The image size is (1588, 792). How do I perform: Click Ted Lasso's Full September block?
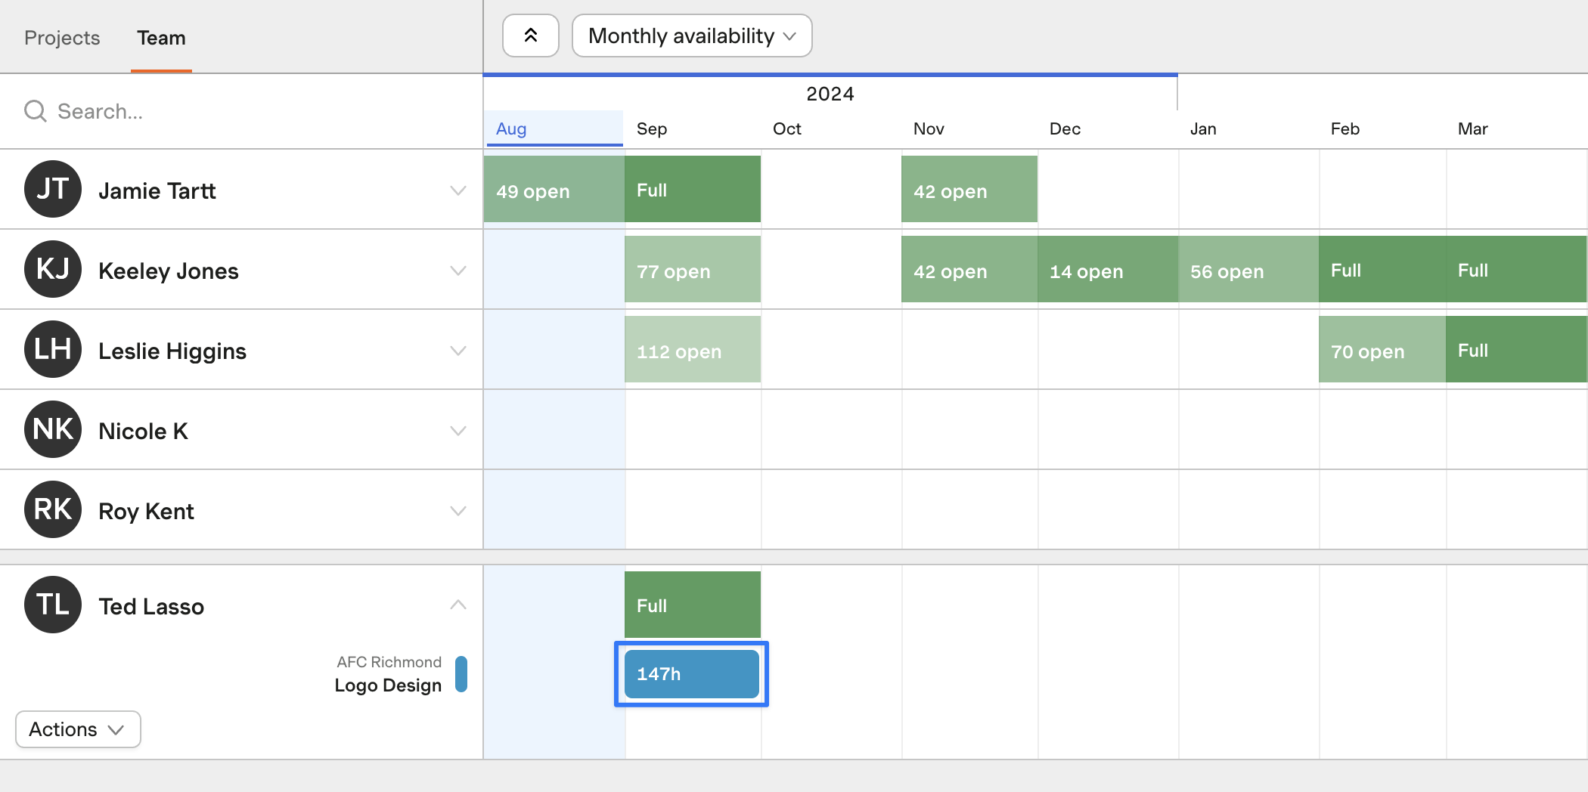693,605
